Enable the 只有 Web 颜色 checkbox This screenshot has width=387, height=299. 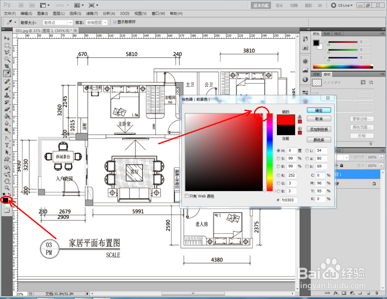click(187, 196)
